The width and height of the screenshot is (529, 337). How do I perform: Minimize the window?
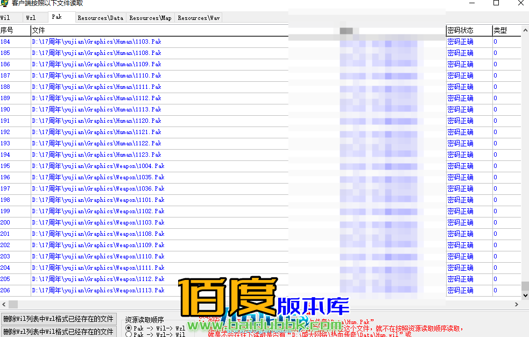point(471,3)
